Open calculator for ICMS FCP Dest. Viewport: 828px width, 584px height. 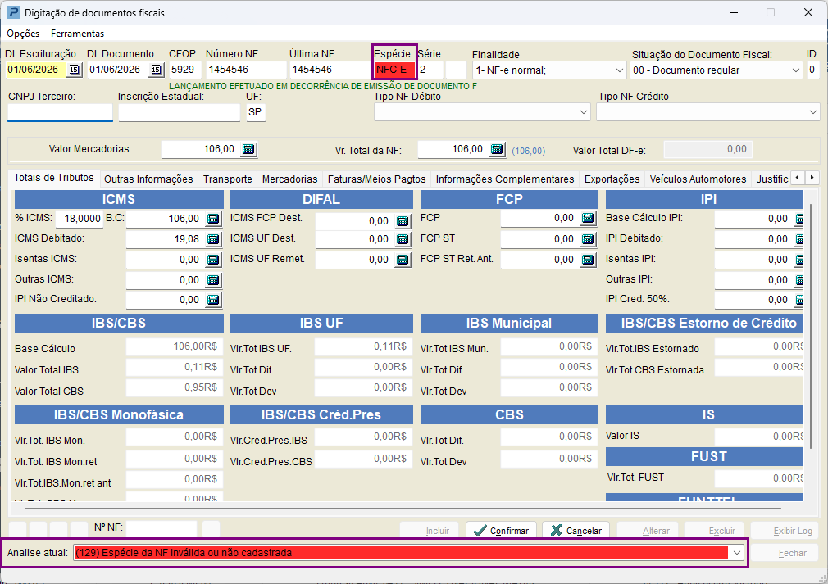[x=403, y=221]
